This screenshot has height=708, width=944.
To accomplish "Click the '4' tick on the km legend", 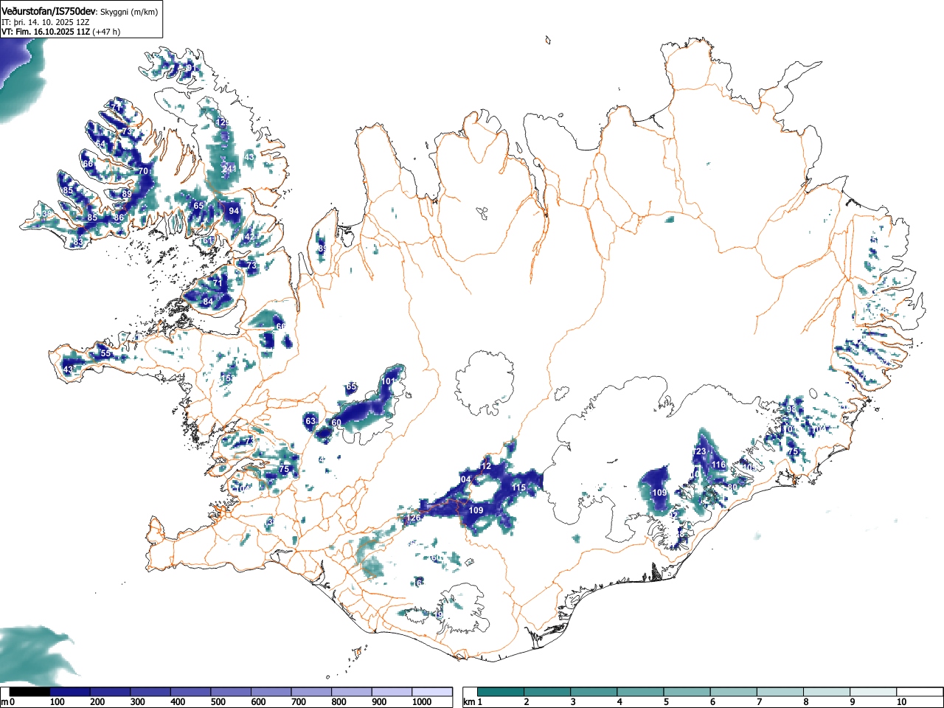I will pyautogui.click(x=619, y=702).
